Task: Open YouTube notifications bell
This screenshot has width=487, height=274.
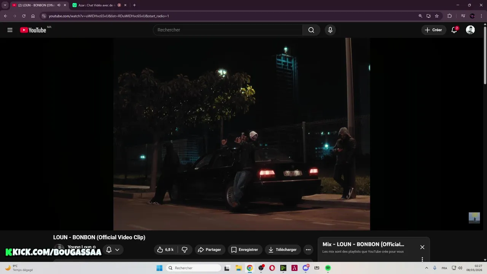Action: (454, 30)
